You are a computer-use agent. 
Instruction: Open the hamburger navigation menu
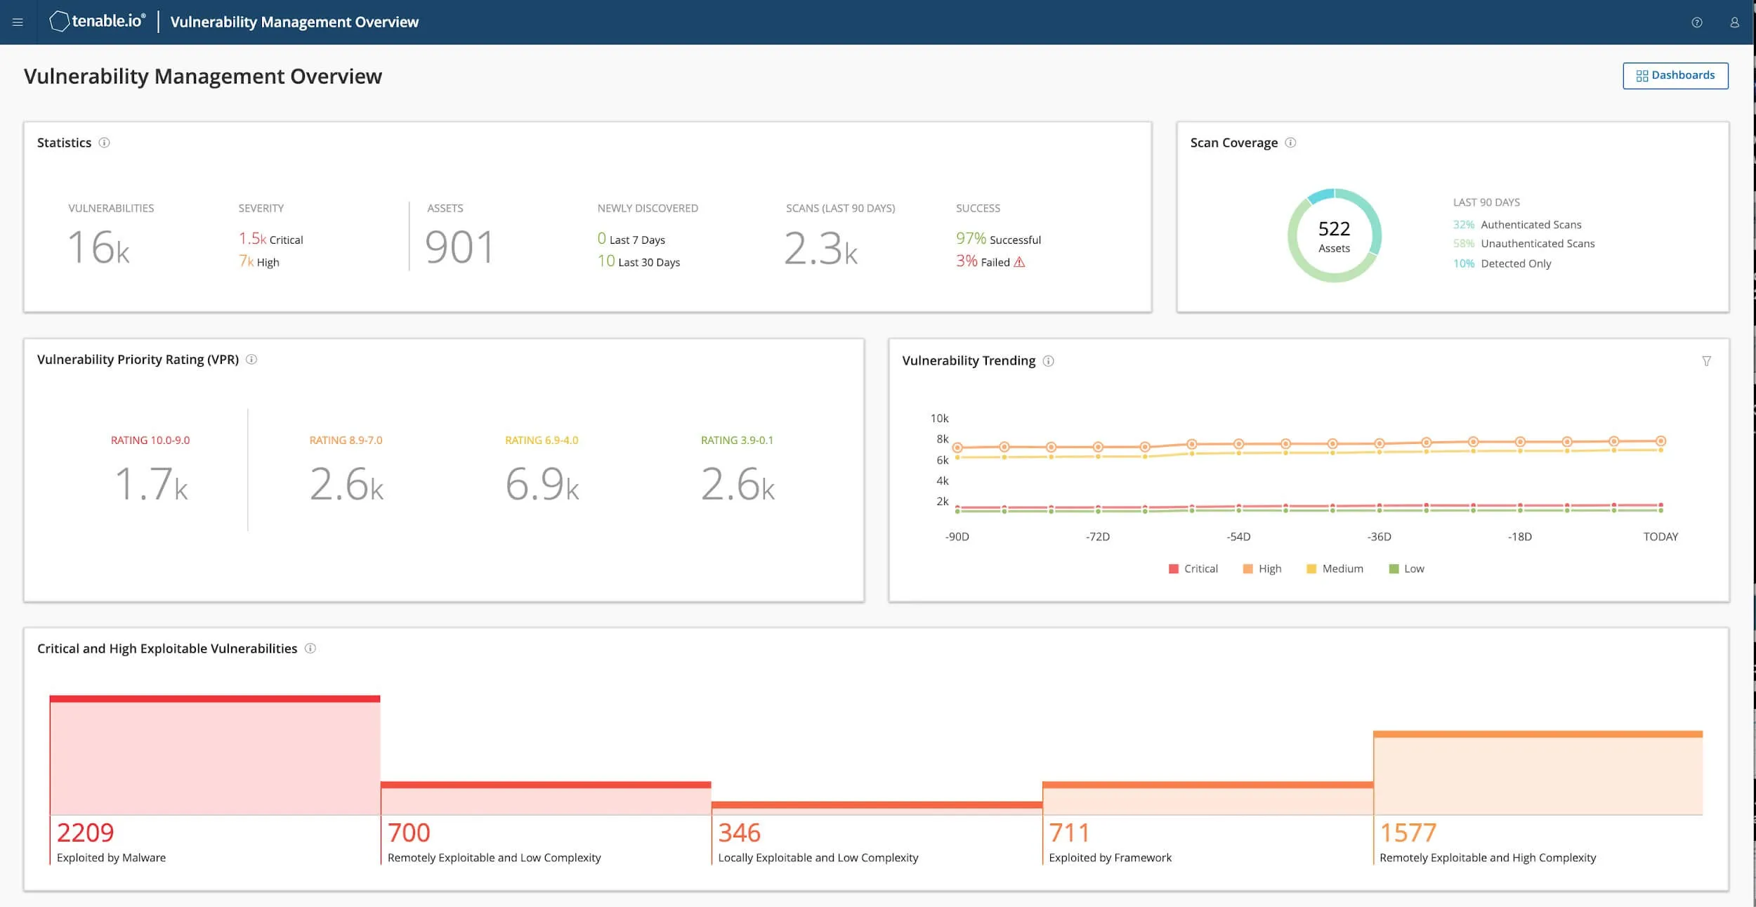point(18,22)
